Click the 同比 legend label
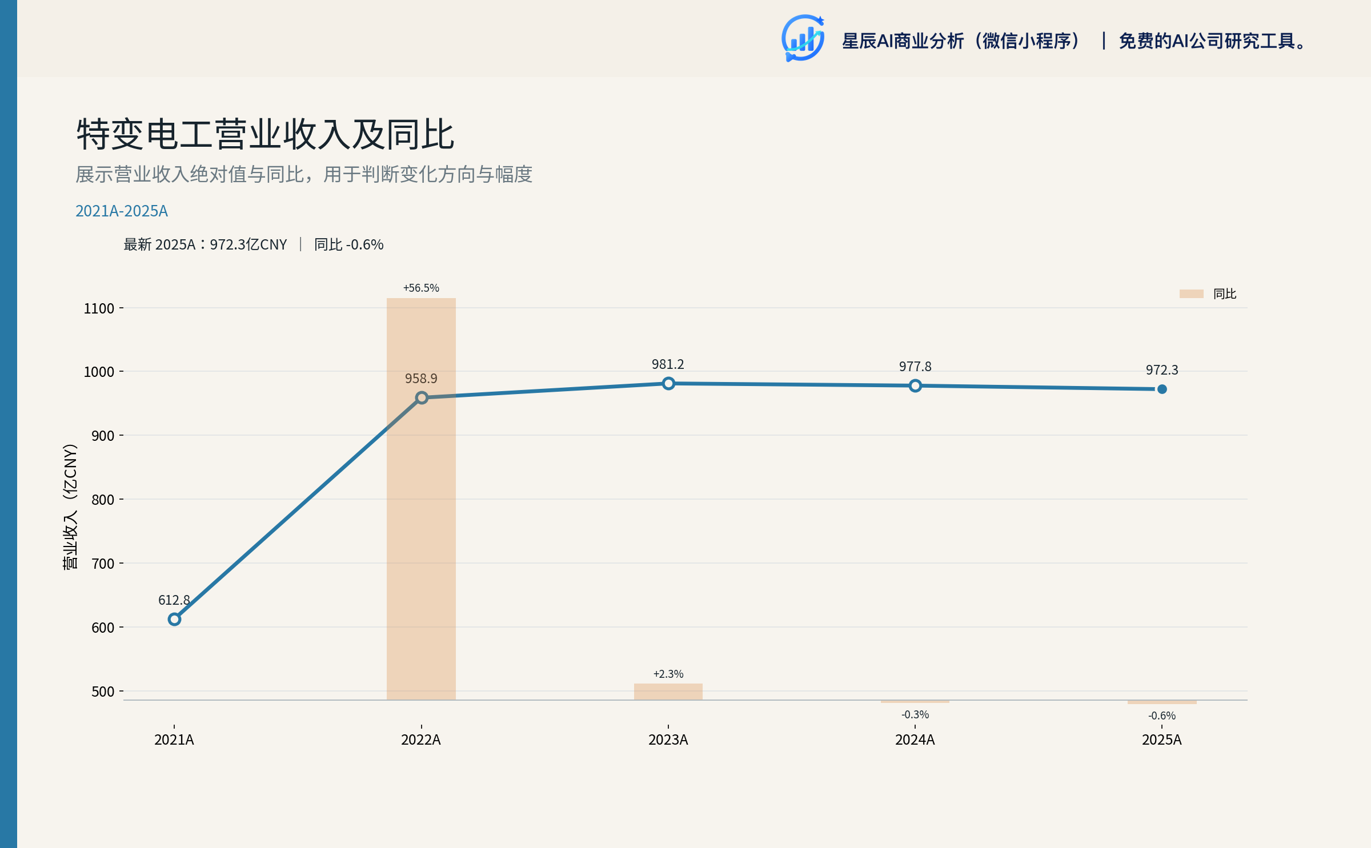The image size is (1371, 848). 1225,294
